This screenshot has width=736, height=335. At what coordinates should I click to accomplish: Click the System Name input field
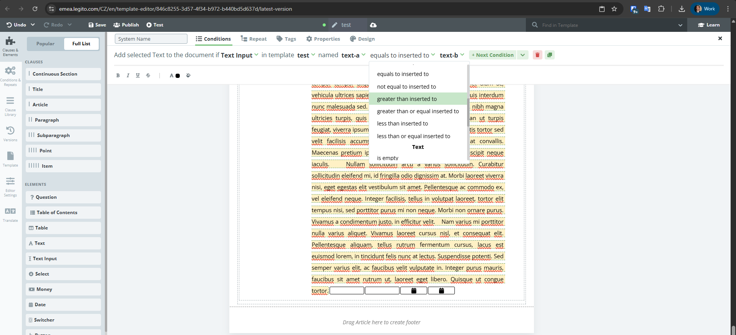click(x=151, y=39)
